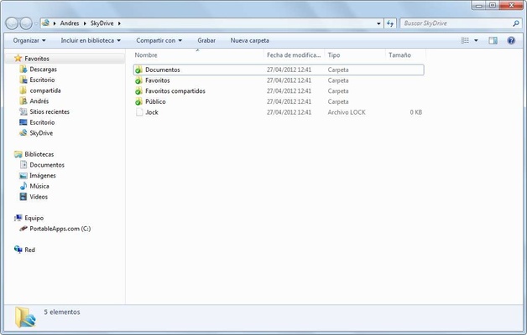Open the recent pages dropdown near nav arrows
Image resolution: width=527 pixels, height=335 pixels.
(35, 23)
